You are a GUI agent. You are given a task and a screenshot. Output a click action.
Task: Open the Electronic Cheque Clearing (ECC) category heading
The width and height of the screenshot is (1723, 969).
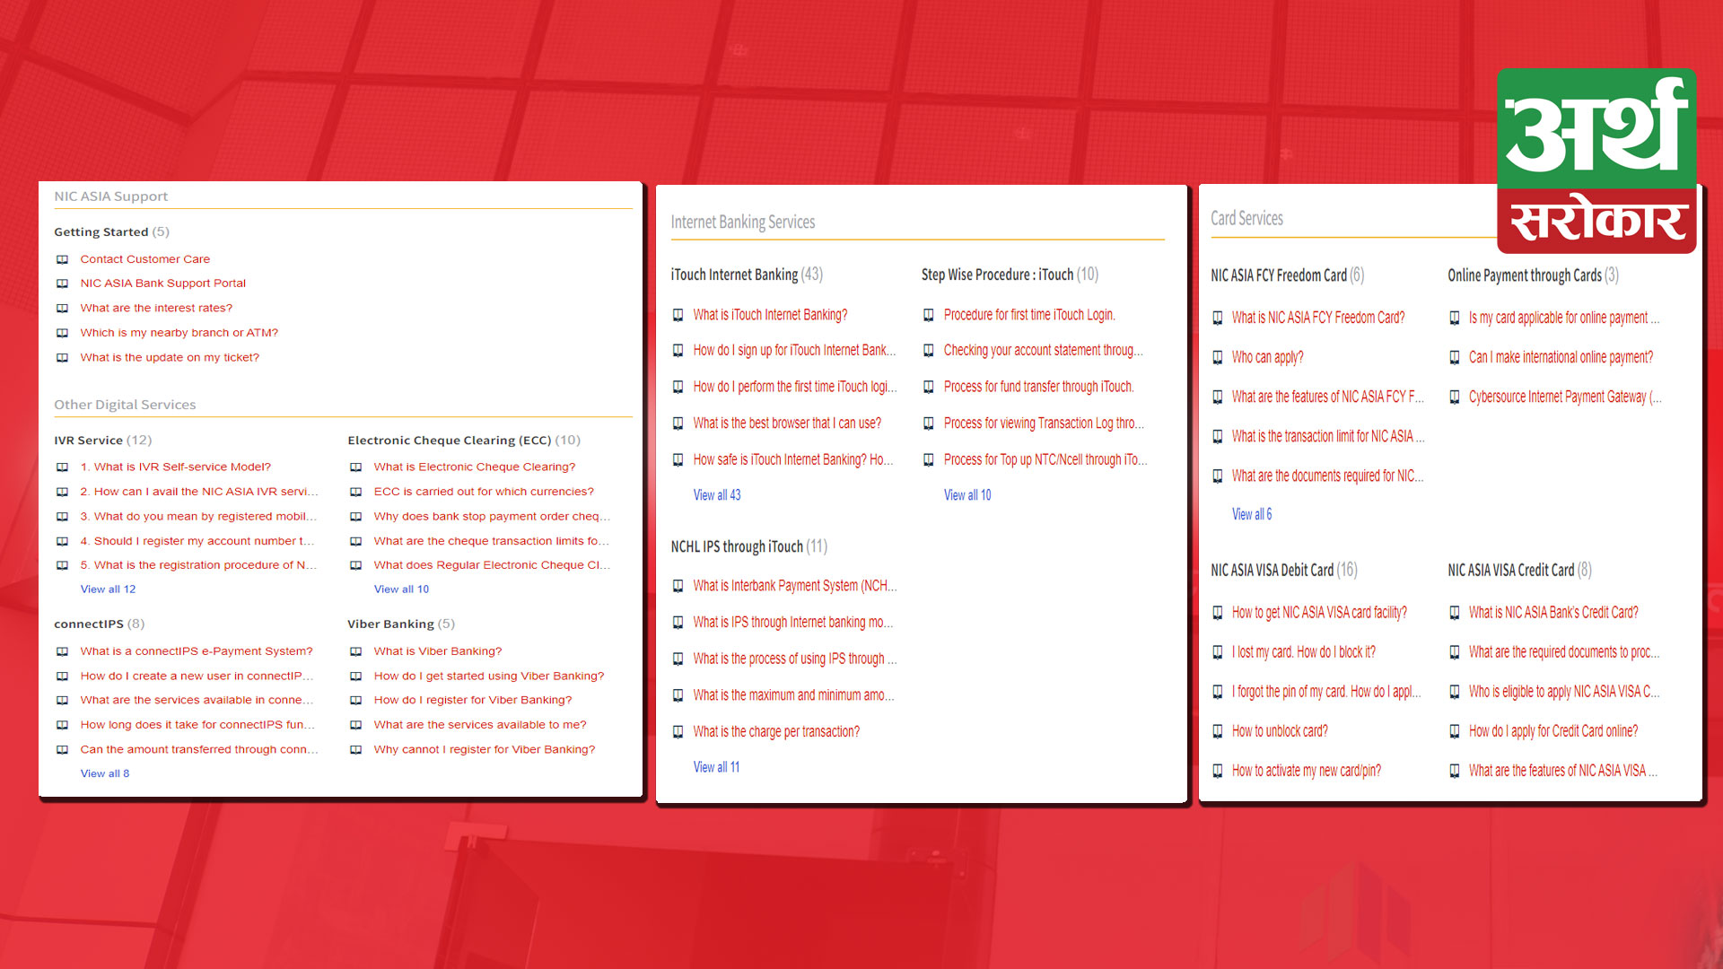(x=464, y=441)
